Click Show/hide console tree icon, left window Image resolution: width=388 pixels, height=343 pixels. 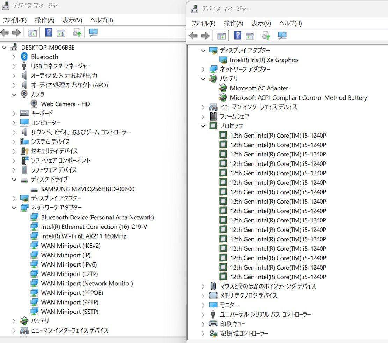pyautogui.click(x=32, y=33)
